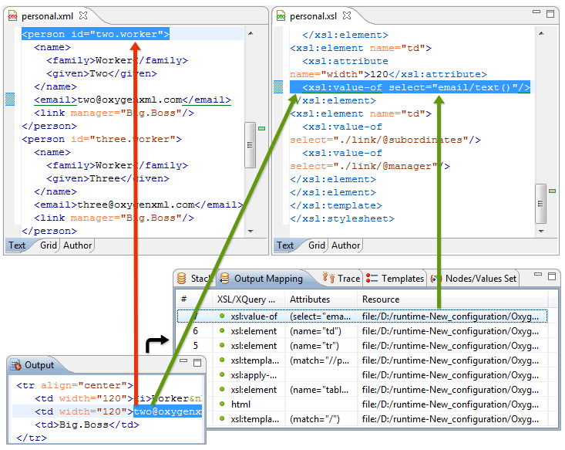Maximize the personal.xsl editor pane
The height and width of the screenshot is (450, 565).
tap(550, 14)
